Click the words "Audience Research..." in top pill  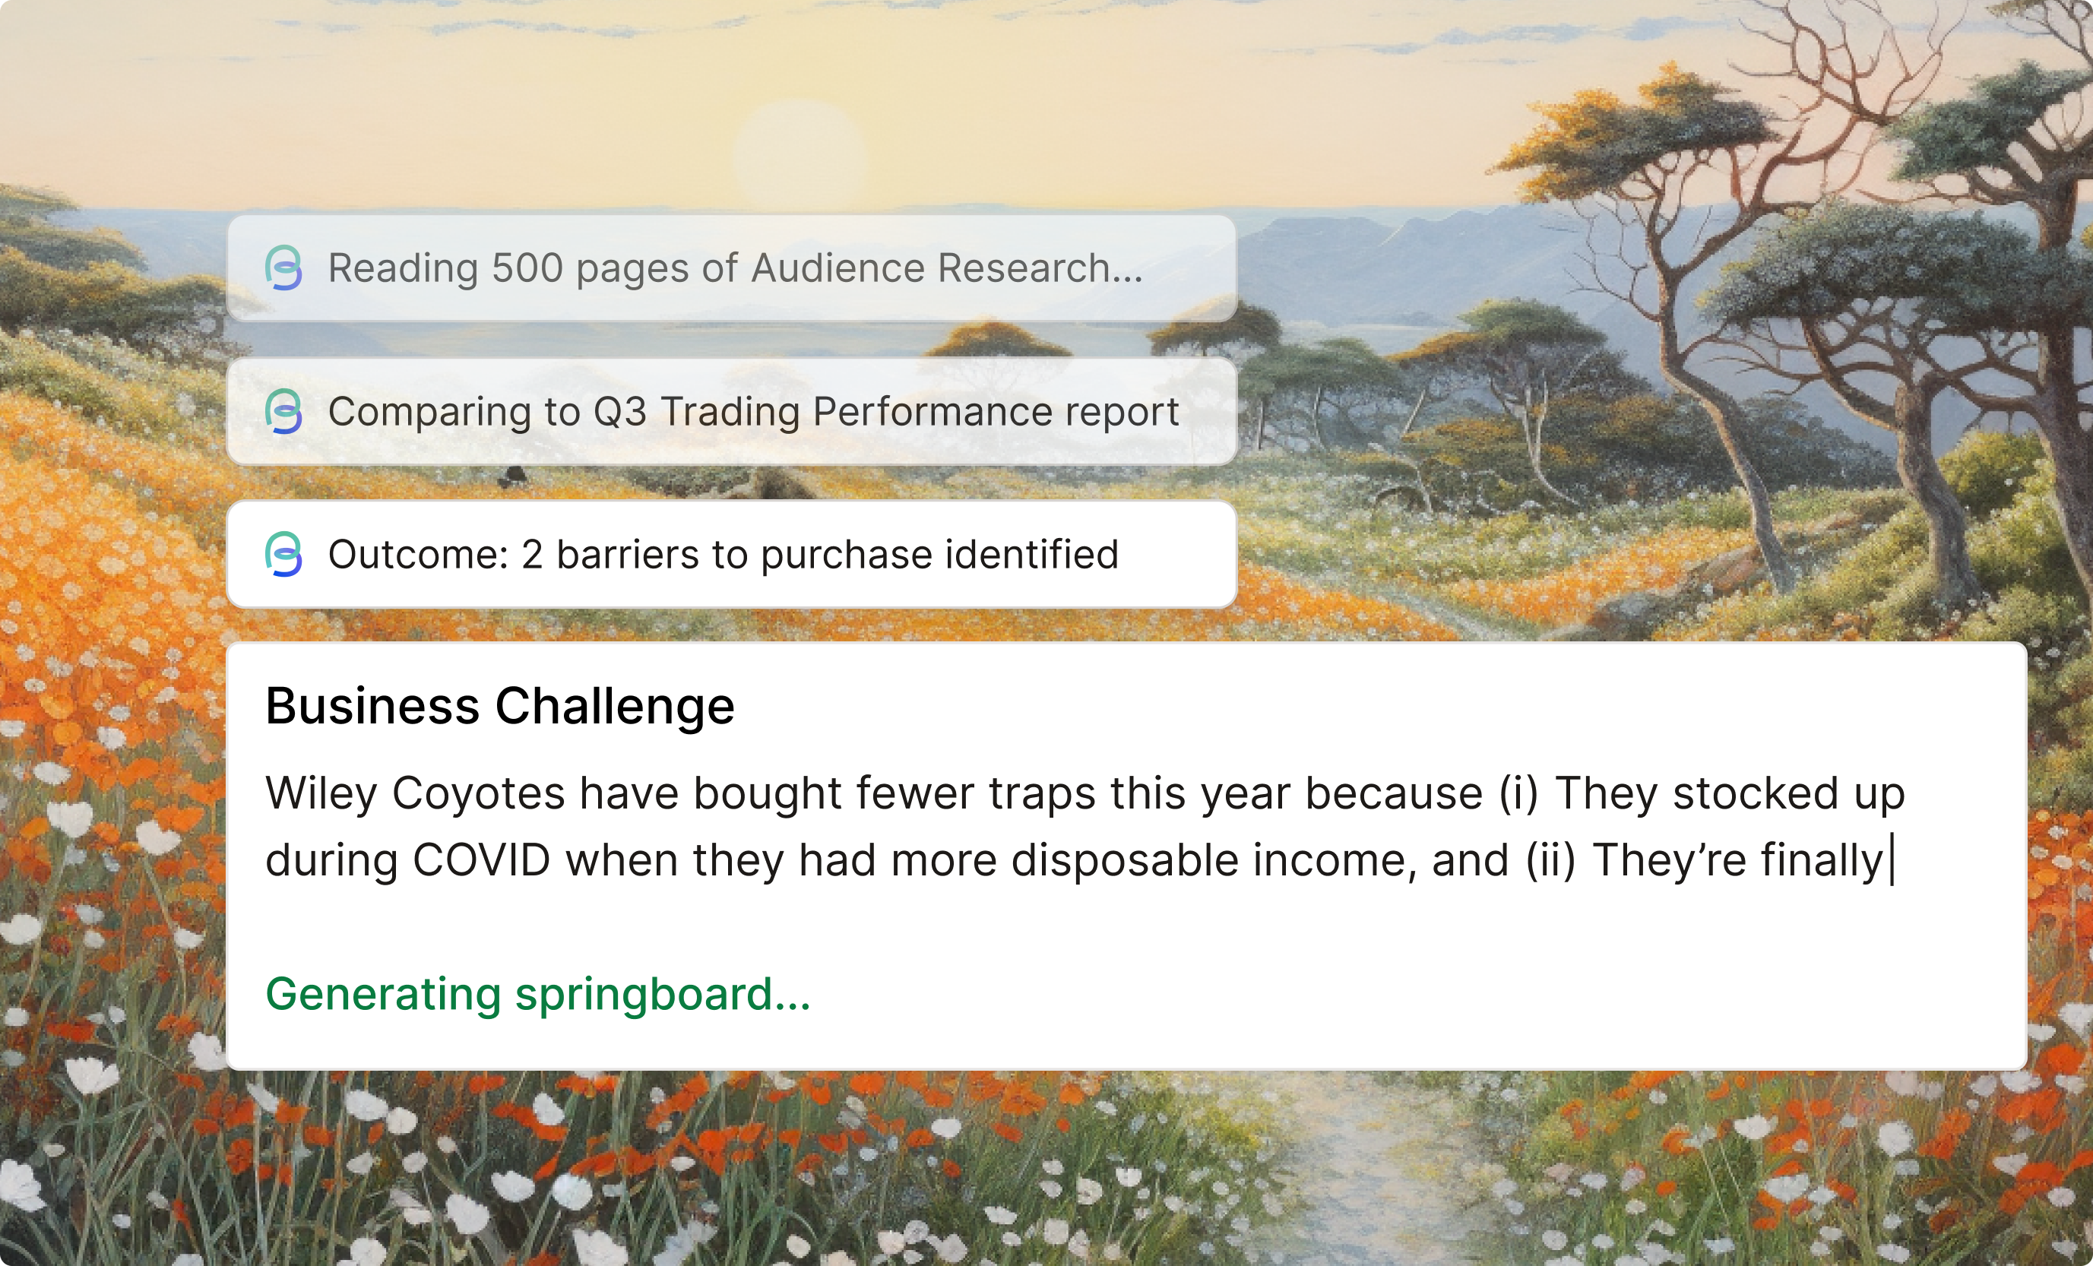947,268
